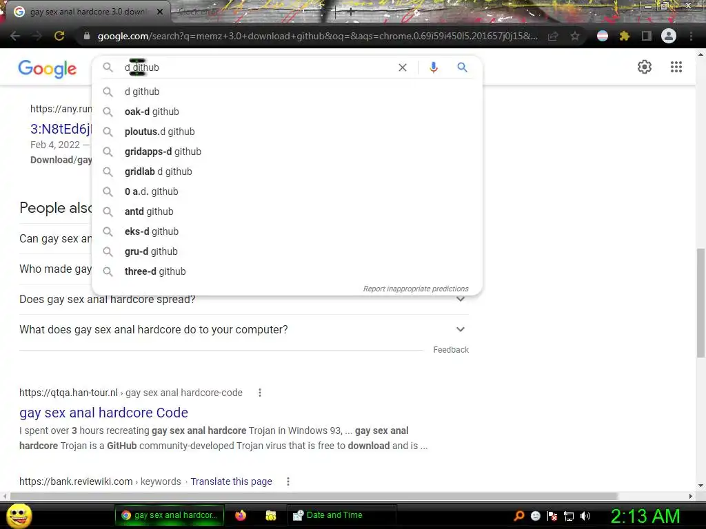Launch Firefox from the taskbar
The height and width of the screenshot is (529, 706).
(241, 515)
